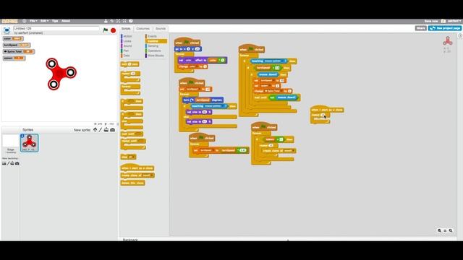The width and height of the screenshot is (463, 260).
Task: Open the Edit menu
Action: click(44, 21)
